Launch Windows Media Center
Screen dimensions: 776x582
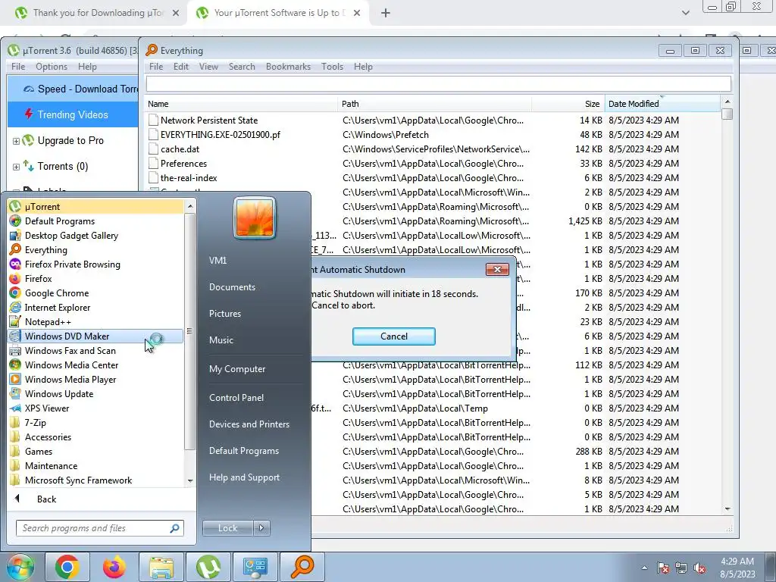tap(95, 365)
